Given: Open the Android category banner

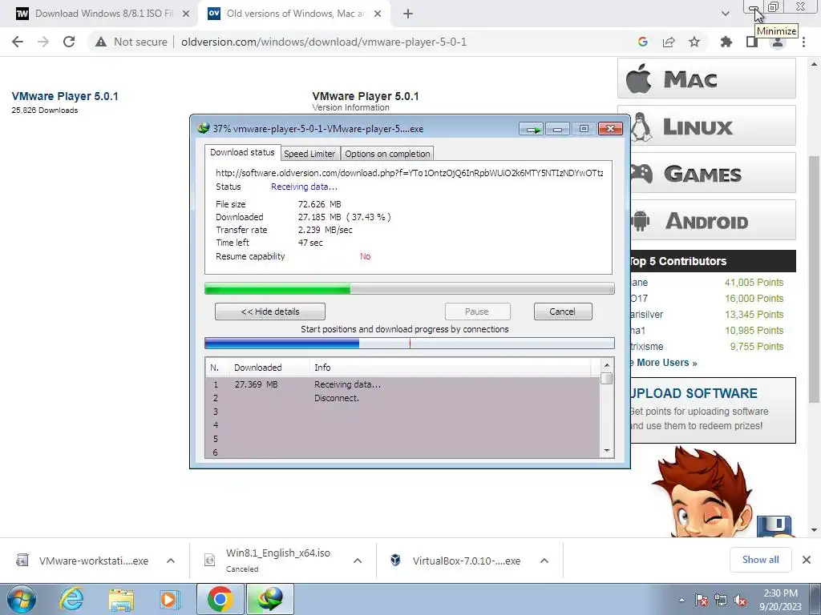Looking at the screenshot, I should tap(713, 220).
